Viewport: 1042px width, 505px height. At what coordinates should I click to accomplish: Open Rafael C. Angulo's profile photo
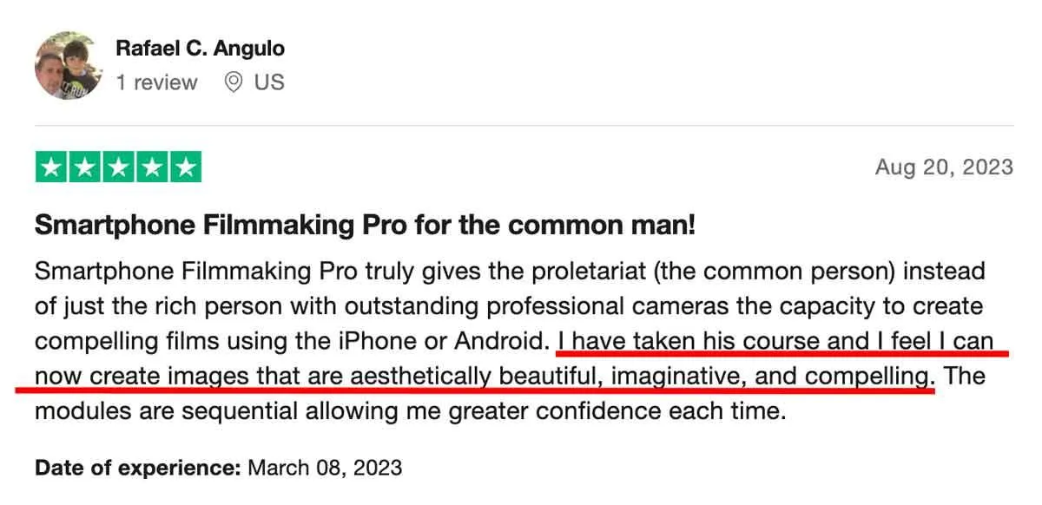click(69, 65)
